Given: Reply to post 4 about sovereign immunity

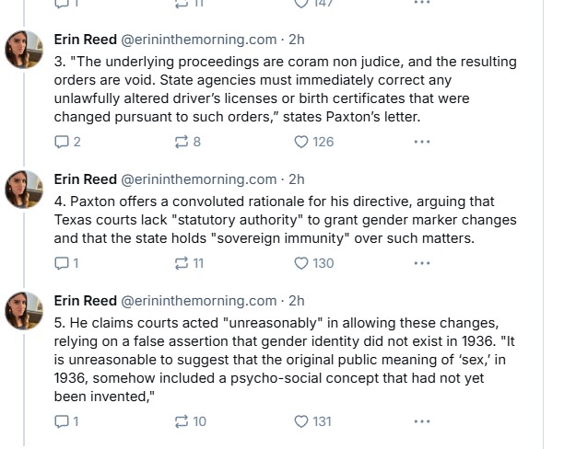Looking at the screenshot, I should click(x=62, y=263).
